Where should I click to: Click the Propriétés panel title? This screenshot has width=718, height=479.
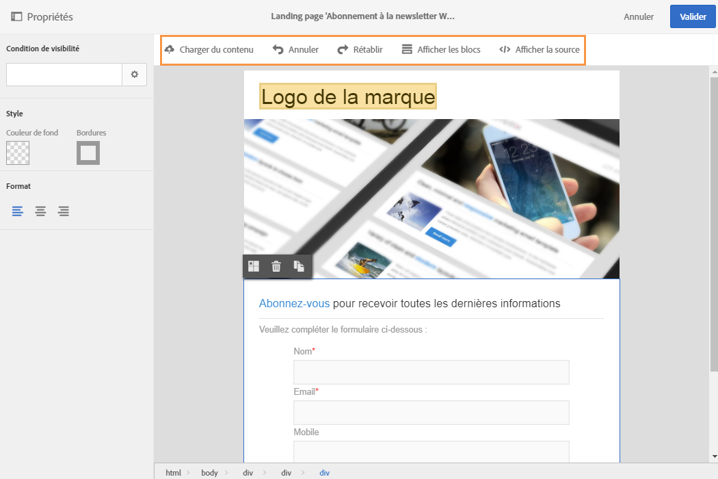pos(50,17)
